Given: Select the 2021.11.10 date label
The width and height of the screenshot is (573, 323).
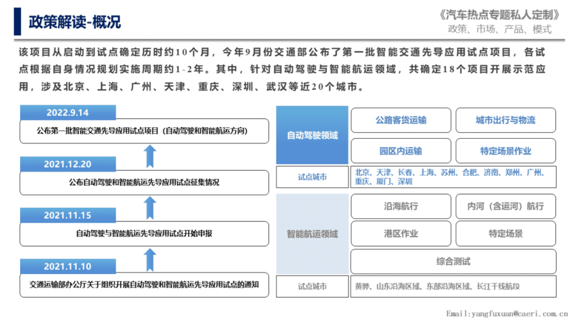Looking at the screenshot, I should pos(68,266).
